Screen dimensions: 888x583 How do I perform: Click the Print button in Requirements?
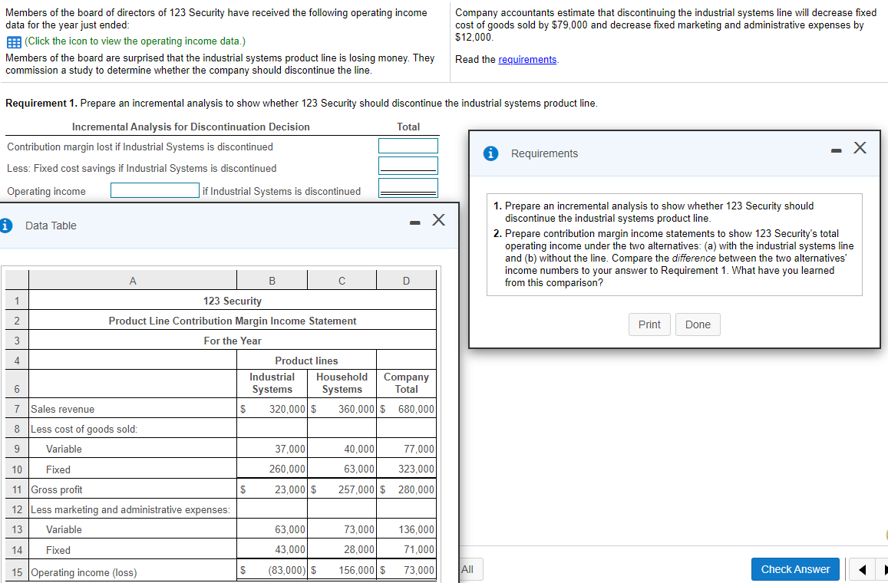coord(649,324)
